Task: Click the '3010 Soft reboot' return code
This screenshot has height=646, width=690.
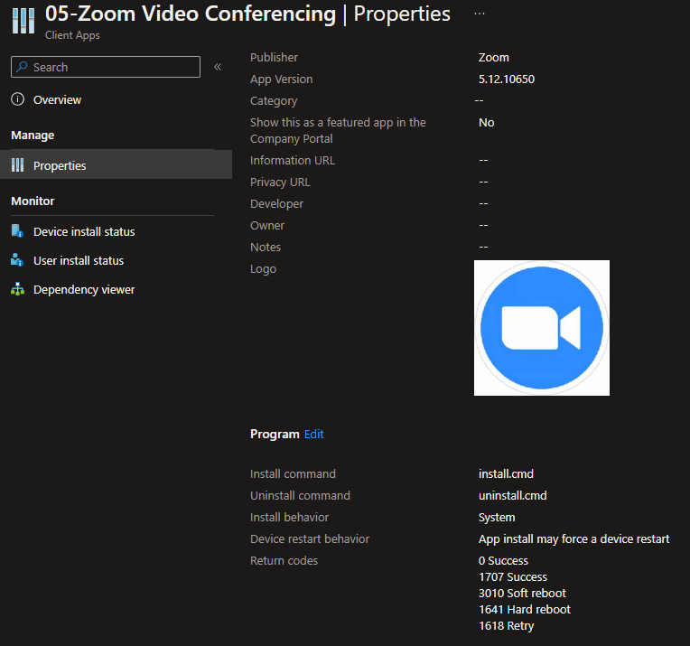Action: (522, 594)
